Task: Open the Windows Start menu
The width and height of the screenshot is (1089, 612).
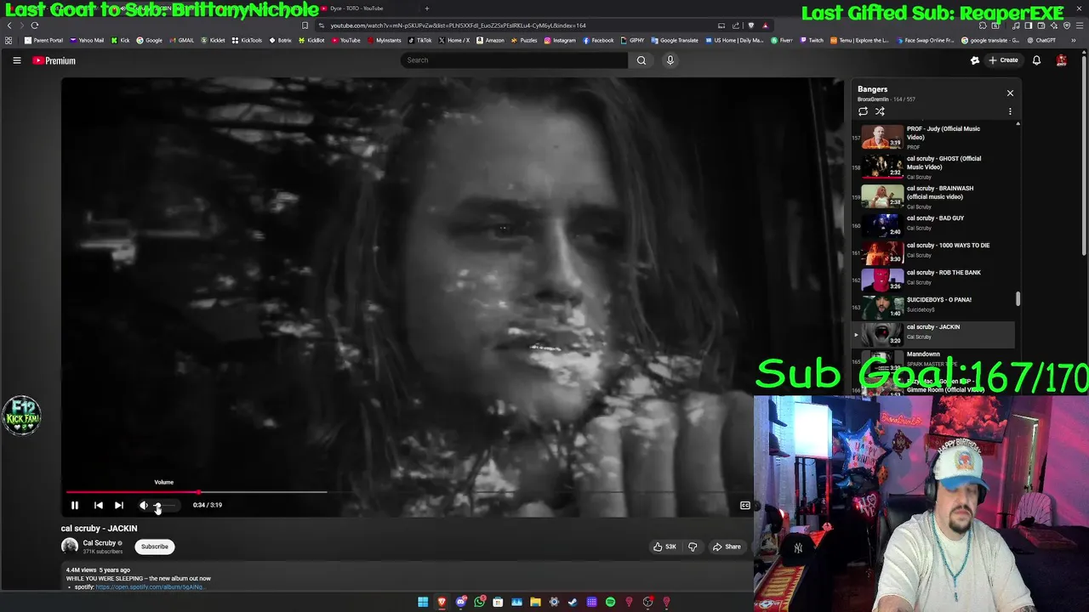Action: tap(423, 602)
